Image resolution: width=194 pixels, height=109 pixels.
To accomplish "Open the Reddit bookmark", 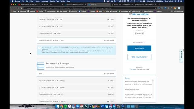I will tap(99, 11).
